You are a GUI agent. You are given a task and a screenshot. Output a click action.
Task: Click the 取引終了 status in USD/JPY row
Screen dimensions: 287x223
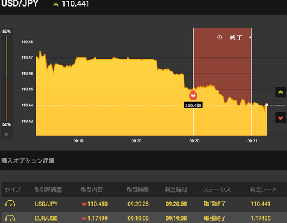coord(215,204)
